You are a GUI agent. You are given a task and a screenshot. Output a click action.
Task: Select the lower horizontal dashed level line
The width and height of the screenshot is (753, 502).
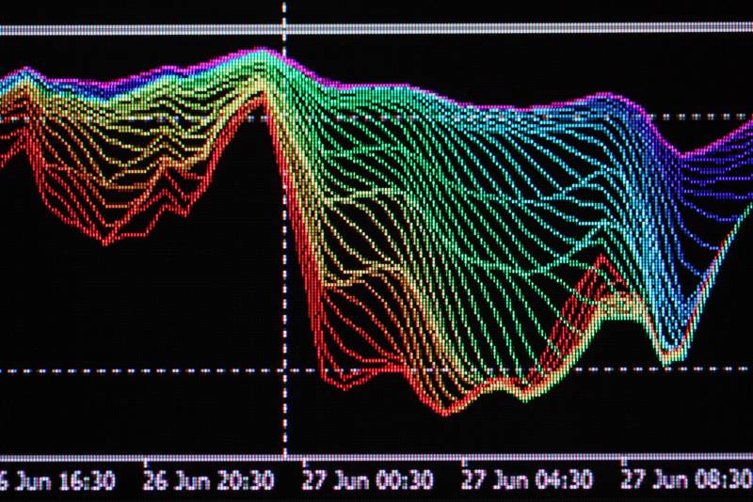pyautogui.click(x=141, y=370)
